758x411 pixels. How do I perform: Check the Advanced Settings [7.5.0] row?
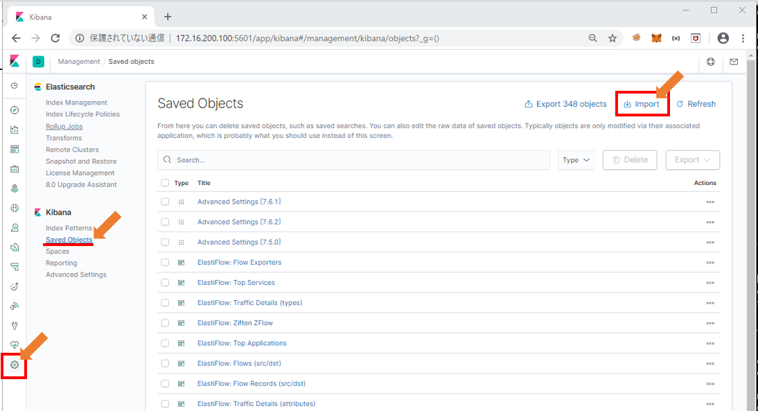pos(165,243)
